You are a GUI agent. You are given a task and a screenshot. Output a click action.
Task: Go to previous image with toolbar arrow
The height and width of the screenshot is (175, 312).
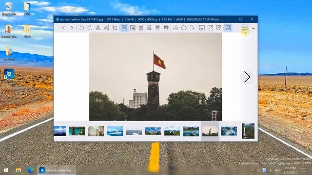coord(63,28)
